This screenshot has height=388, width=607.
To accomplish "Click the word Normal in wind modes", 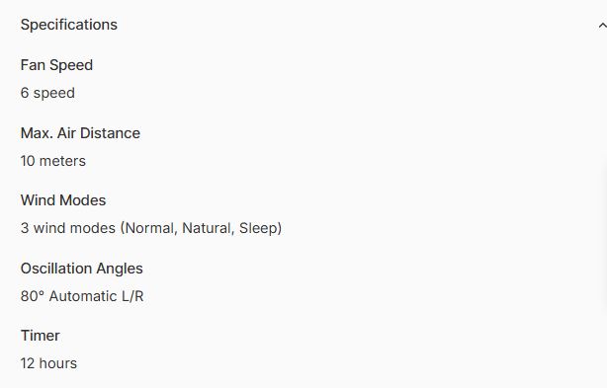I will (150, 228).
